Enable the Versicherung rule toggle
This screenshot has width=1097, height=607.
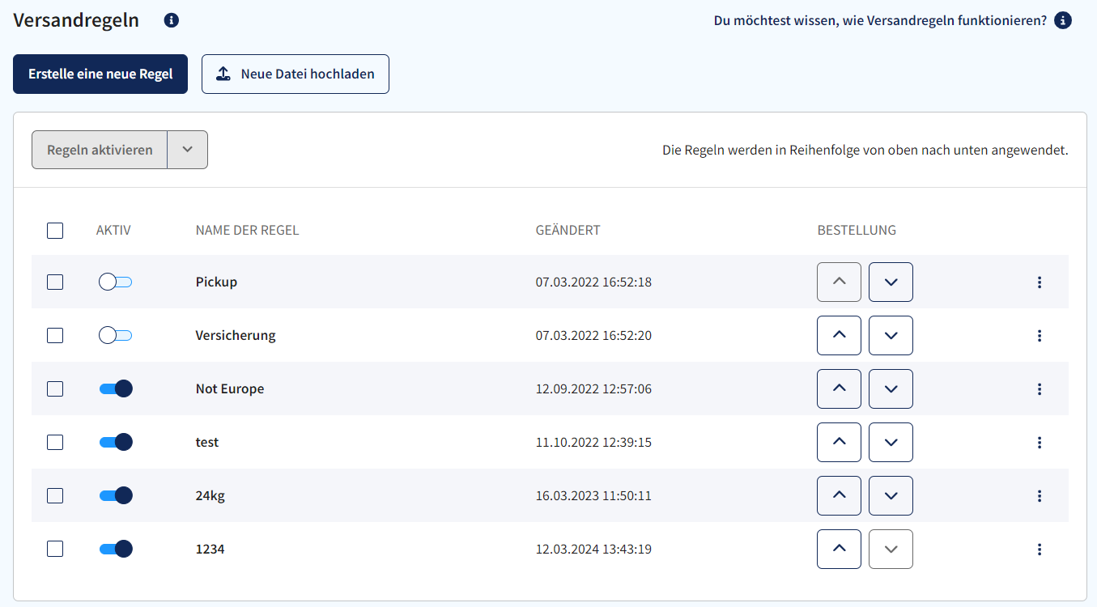115,335
